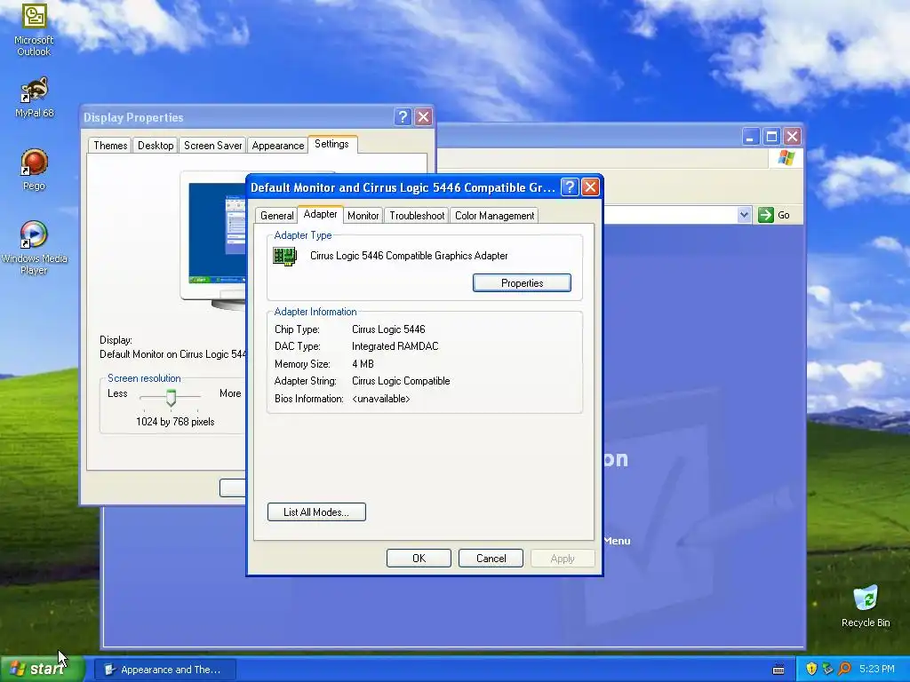The image size is (910, 682).
Task: Open the Troubleshoot tab
Action: click(417, 216)
